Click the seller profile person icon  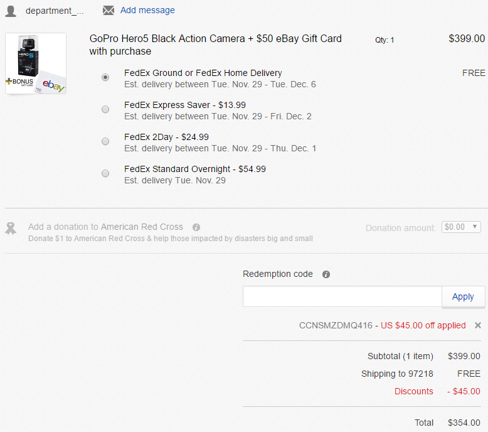(11, 11)
